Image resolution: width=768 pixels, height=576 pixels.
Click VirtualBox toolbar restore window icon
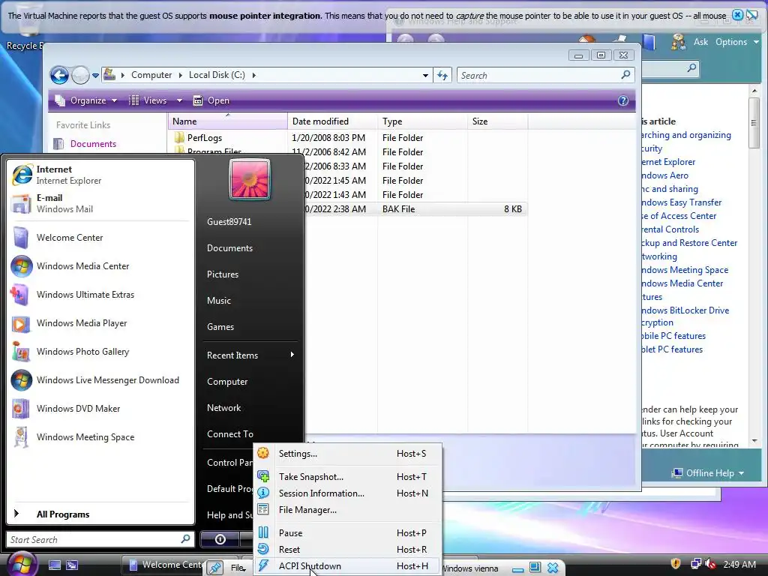click(x=535, y=568)
